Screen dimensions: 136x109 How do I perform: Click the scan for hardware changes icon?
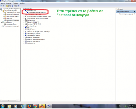click(x=18, y=6)
